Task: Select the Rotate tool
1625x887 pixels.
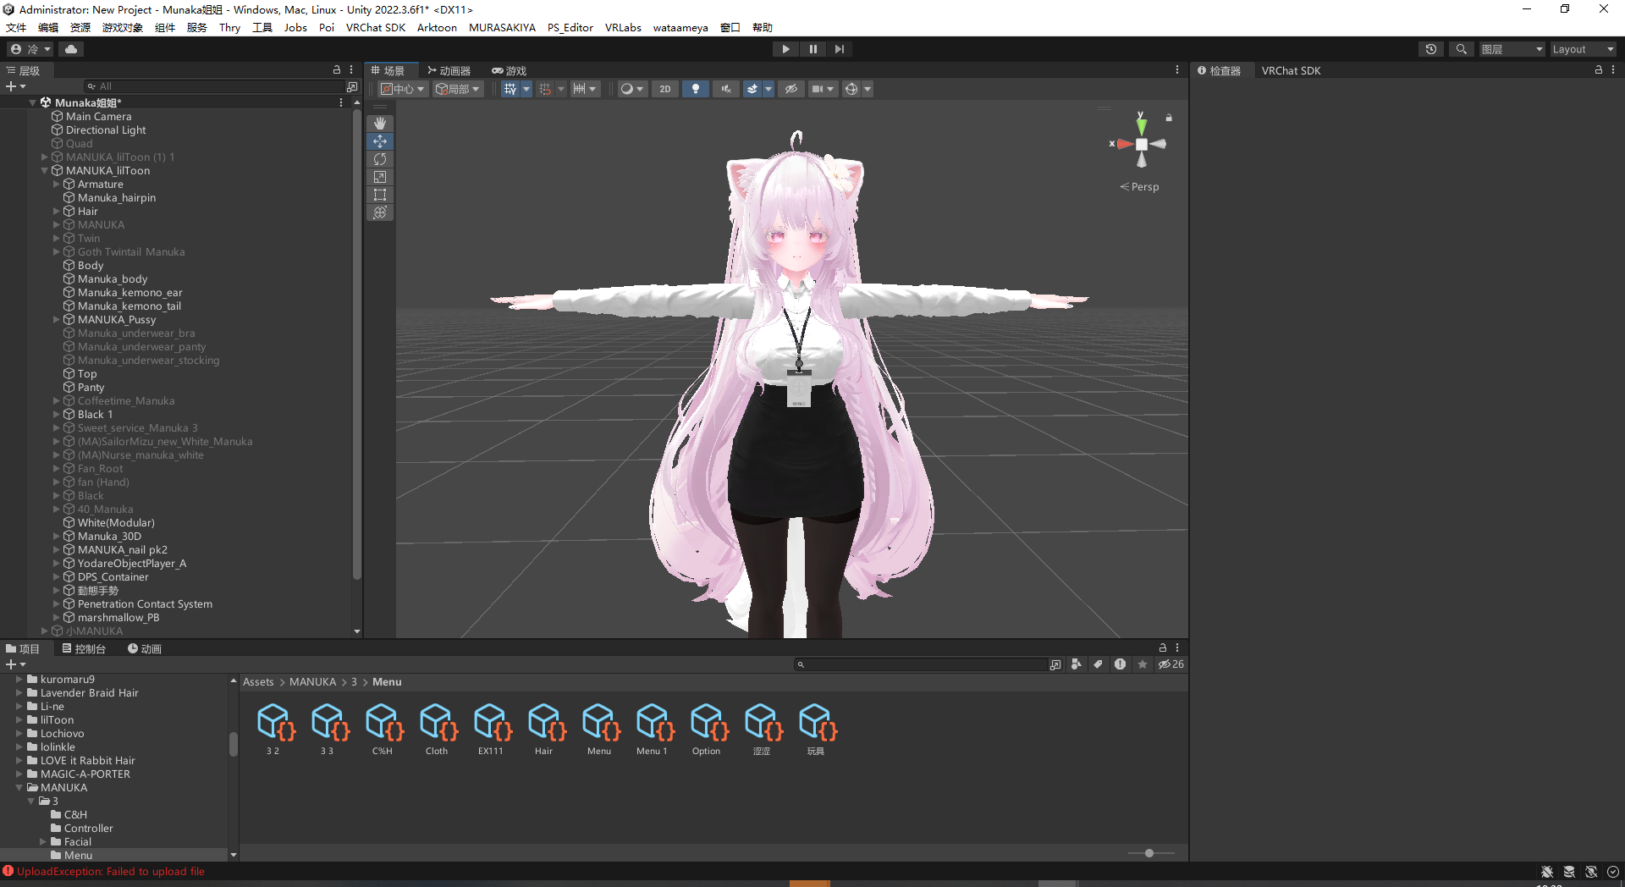Action: tap(380, 159)
